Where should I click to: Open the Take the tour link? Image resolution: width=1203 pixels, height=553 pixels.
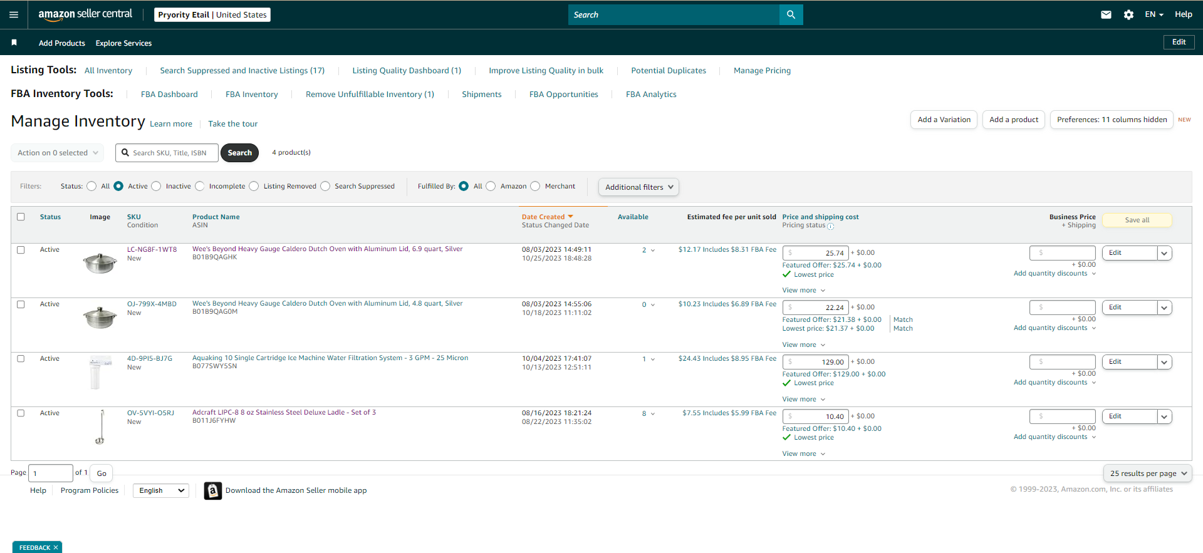click(x=233, y=124)
